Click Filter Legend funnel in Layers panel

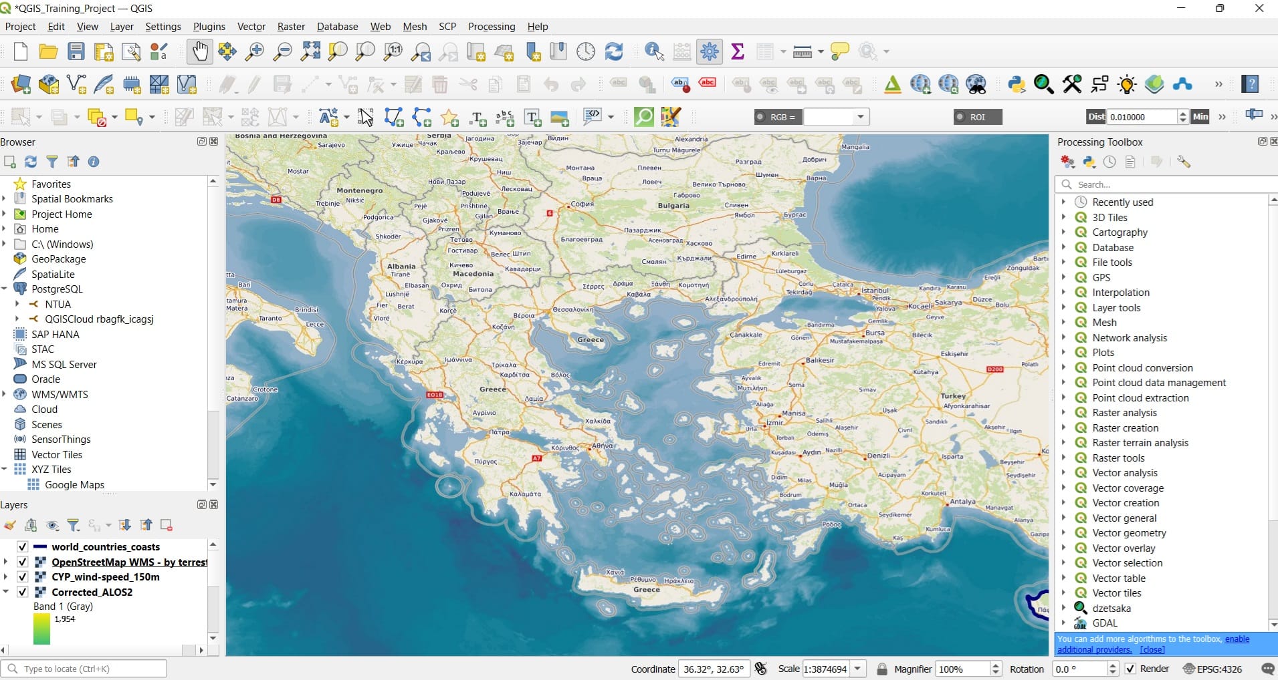[74, 526]
